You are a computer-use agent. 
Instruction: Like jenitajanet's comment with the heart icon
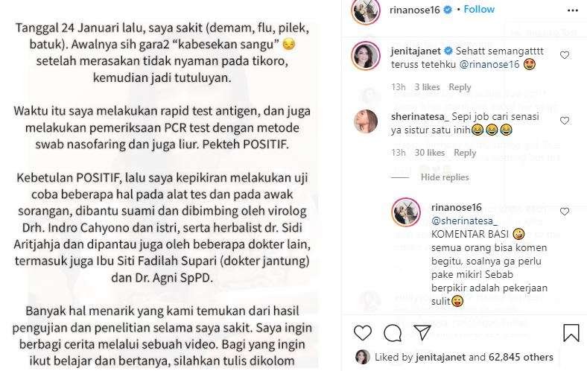[564, 55]
